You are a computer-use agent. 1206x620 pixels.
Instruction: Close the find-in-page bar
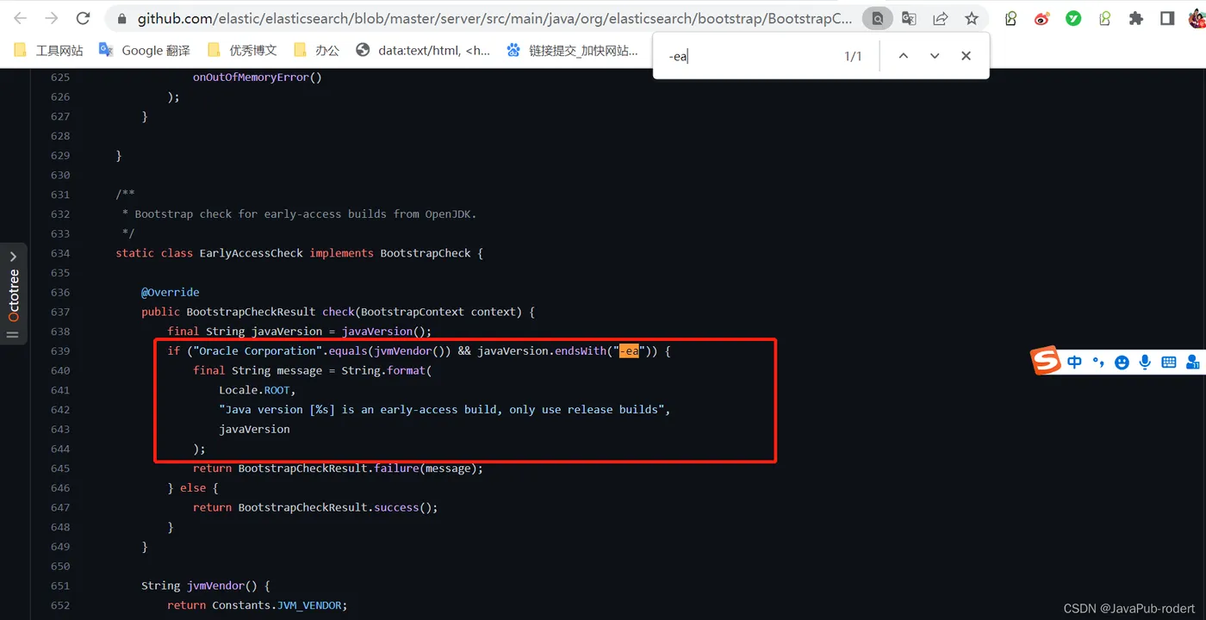tap(966, 56)
